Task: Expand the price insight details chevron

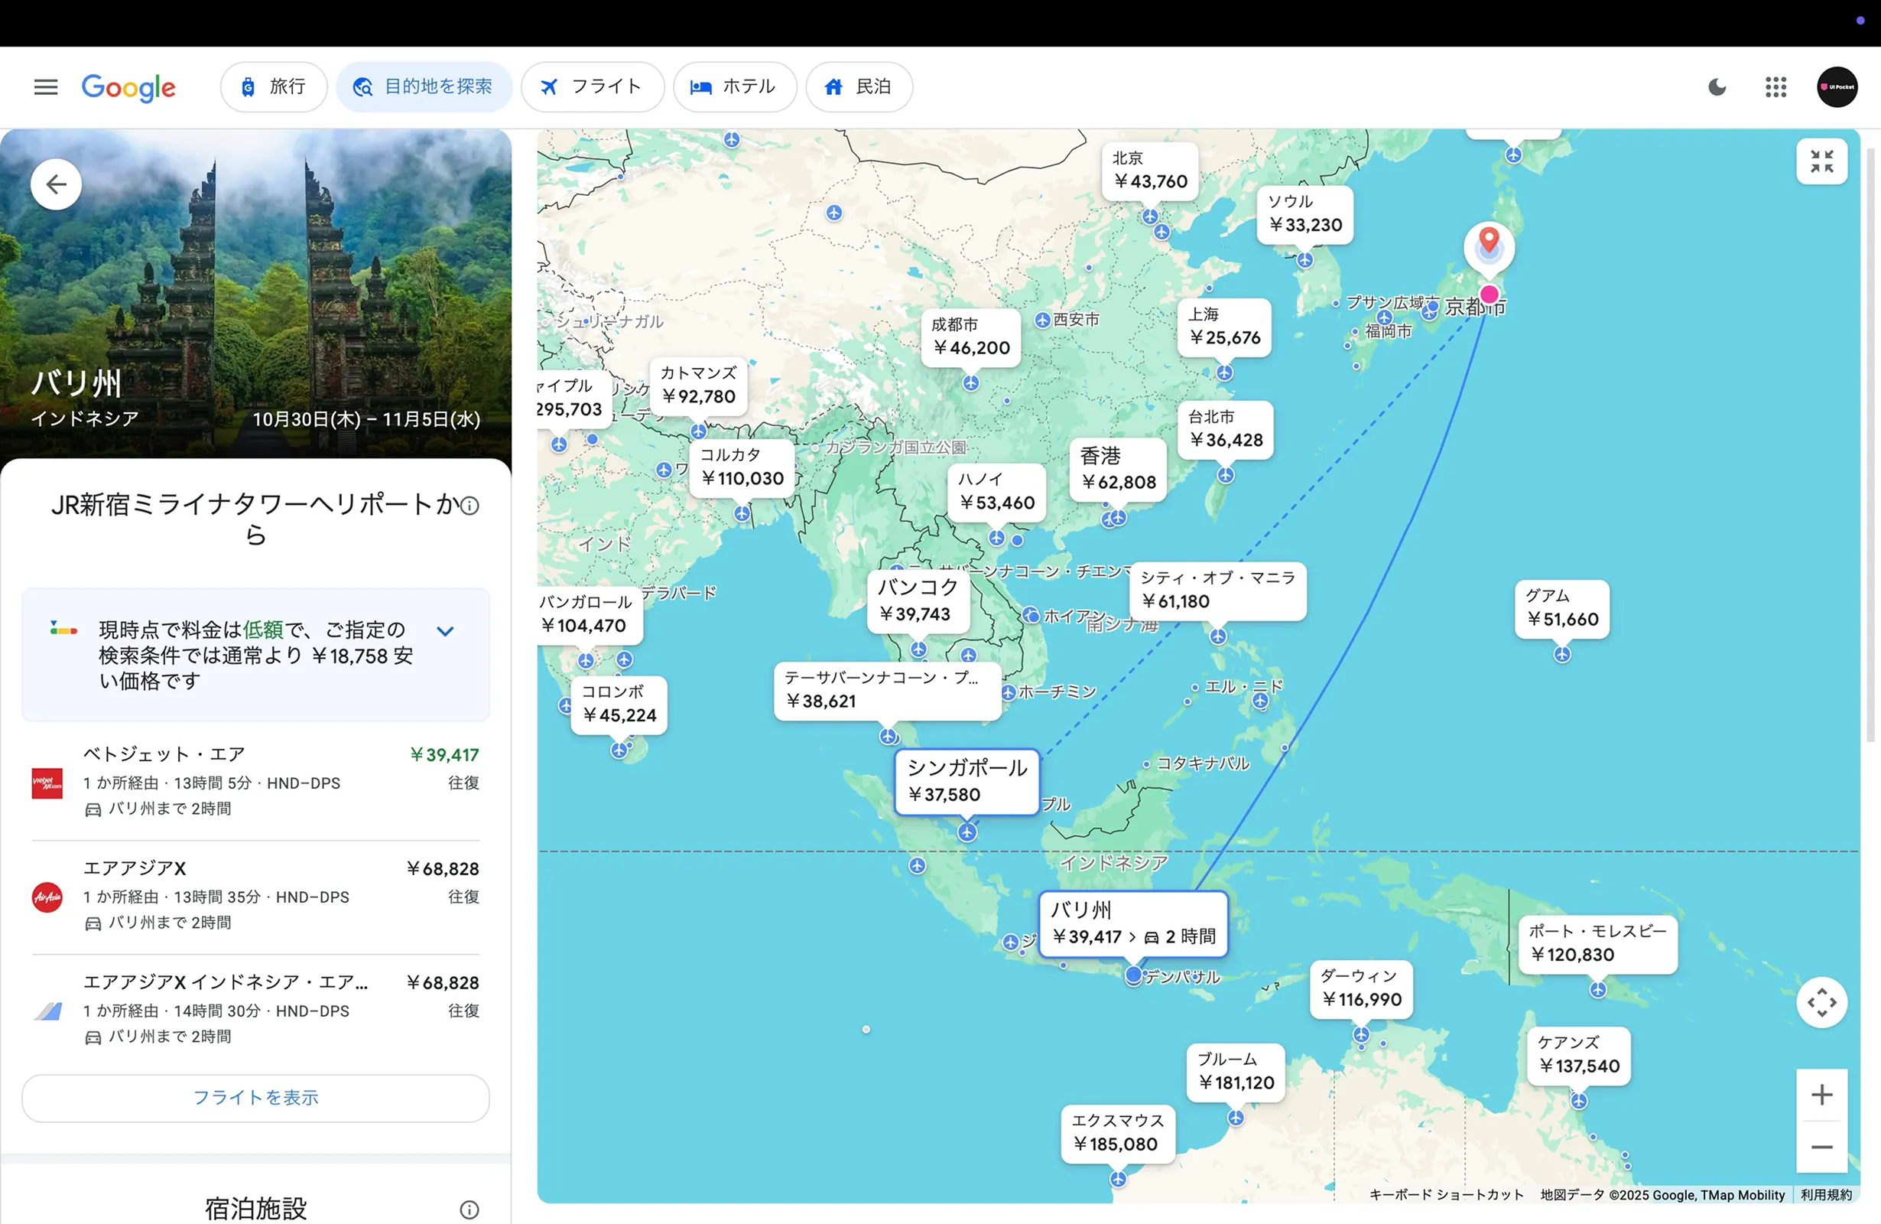Action: 445,631
